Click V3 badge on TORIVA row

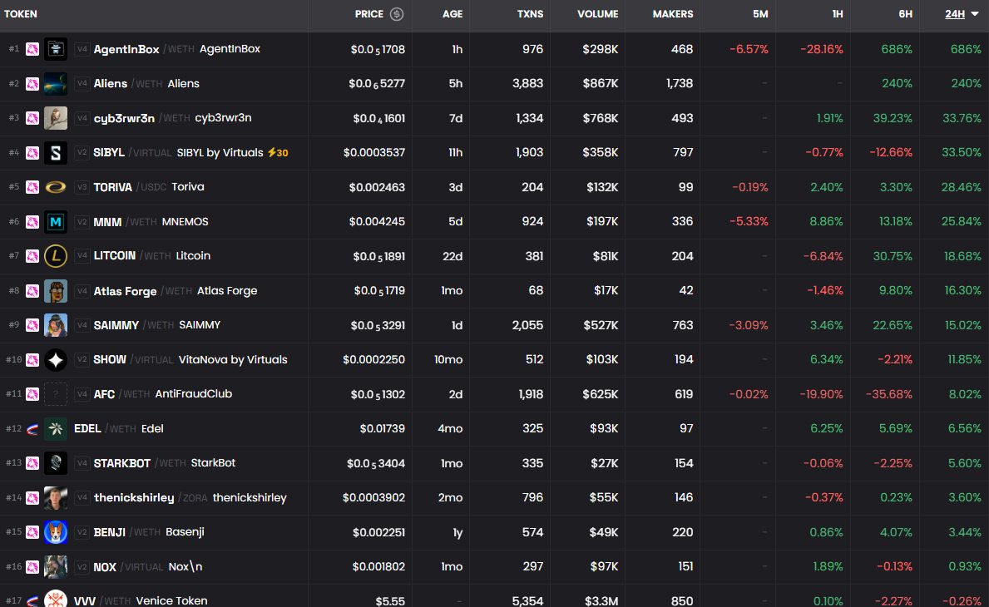click(82, 187)
